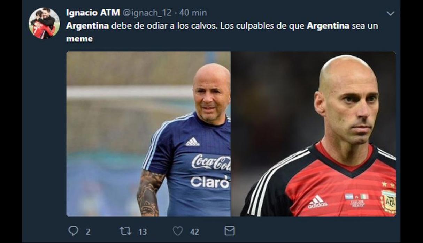Click the retweet count 13
Viewport: 423px width, 243px height.
(142, 232)
